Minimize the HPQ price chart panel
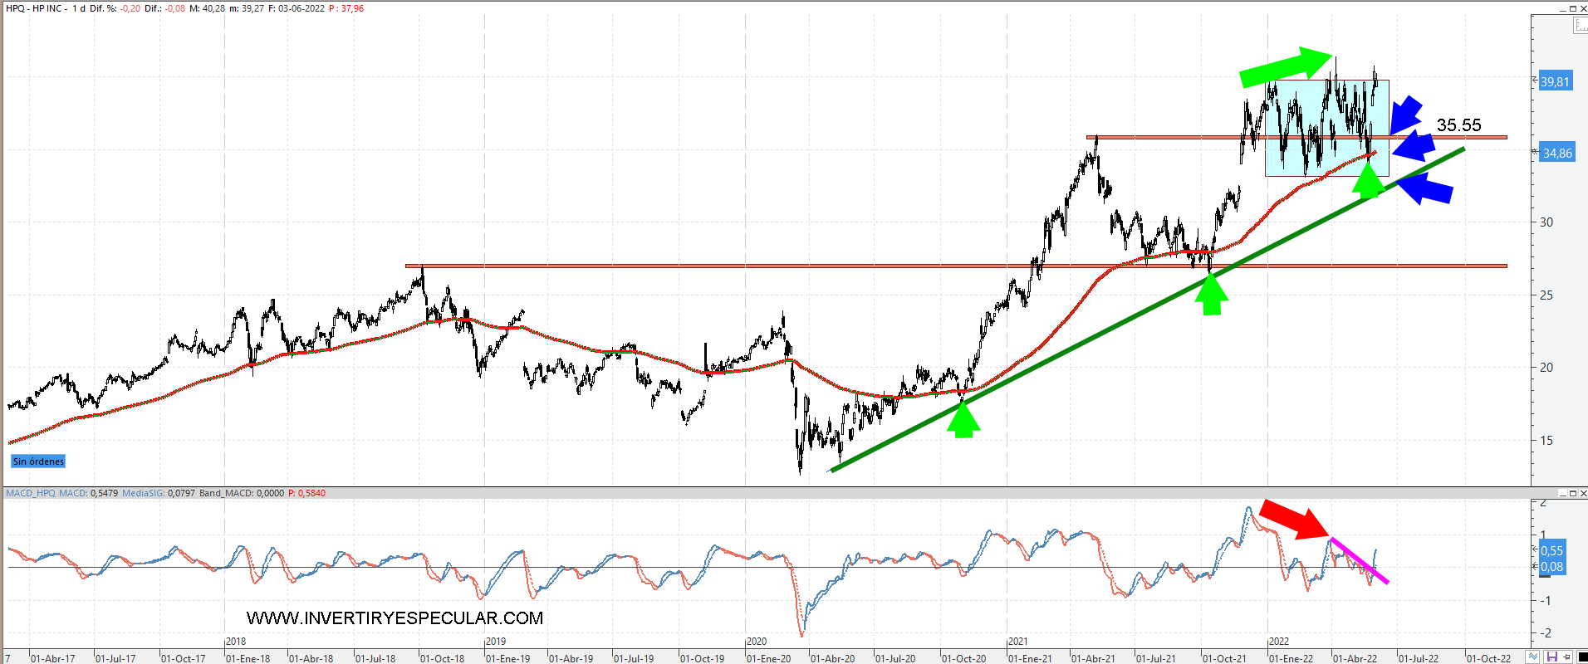This screenshot has width=1588, height=664. (1561, 8)
